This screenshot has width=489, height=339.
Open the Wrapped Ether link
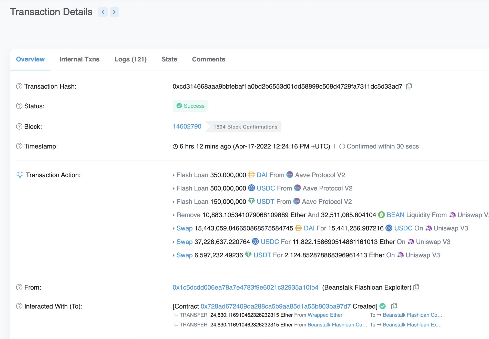[325, 315]
